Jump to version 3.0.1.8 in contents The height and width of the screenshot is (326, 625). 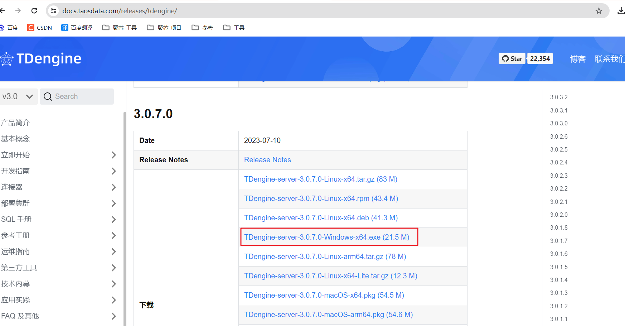[559, 227]
